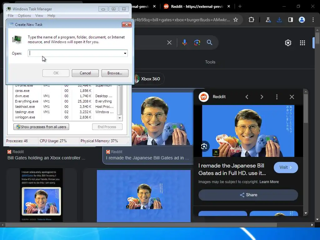
Task: Close the Create New Task dialog
Action: pos(127,24)
